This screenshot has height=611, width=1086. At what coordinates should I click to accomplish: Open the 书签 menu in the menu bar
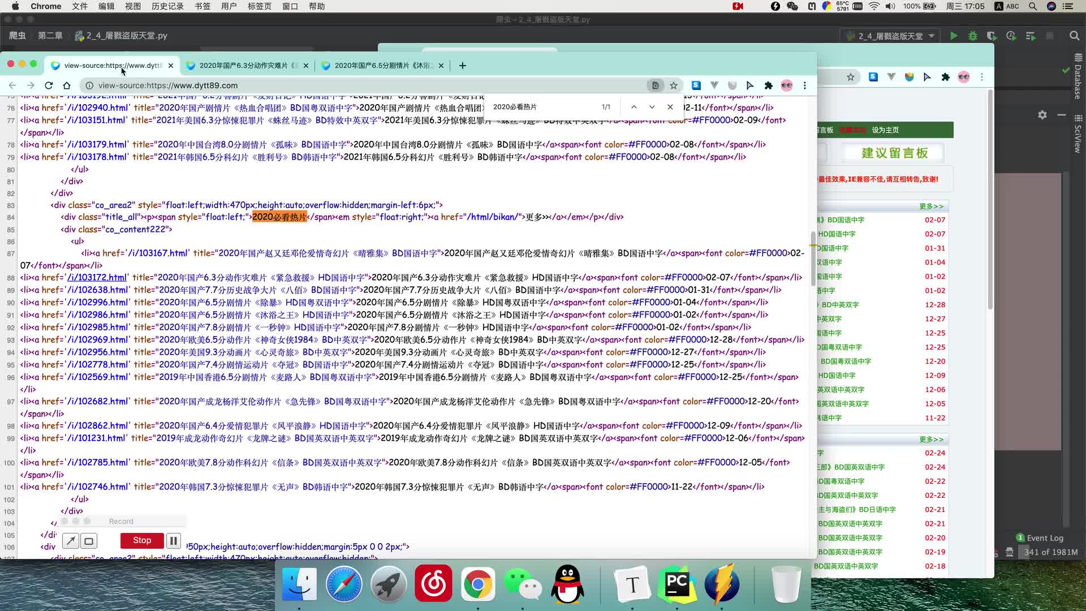pos(202,6)
